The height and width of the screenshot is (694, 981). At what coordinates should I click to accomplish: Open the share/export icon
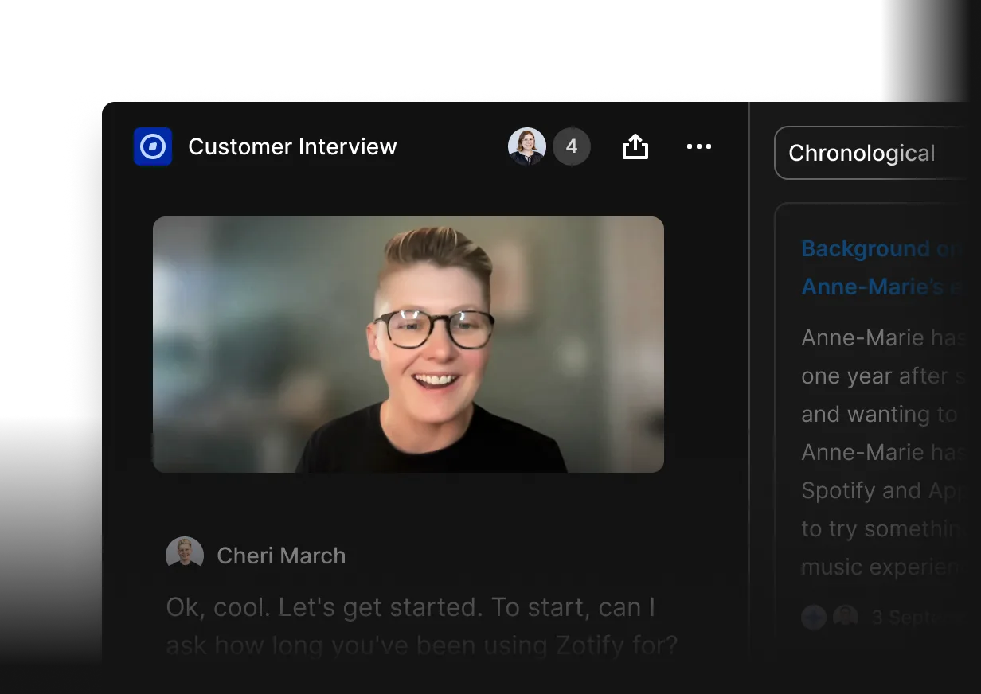click(635, 146)
